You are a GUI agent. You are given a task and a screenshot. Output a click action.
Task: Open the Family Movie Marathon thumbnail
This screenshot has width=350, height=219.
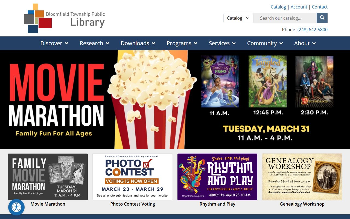point(48,177)
